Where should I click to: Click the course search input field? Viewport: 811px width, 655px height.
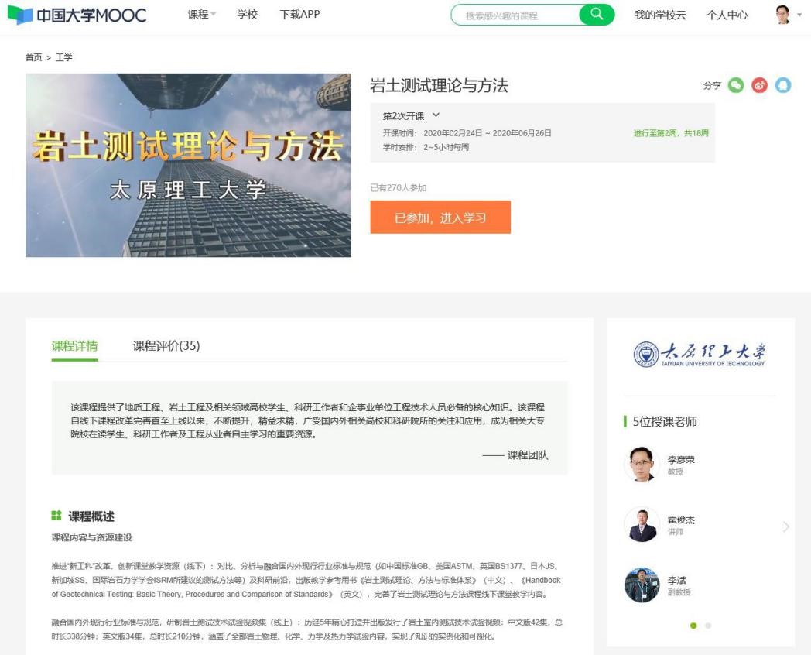[x=517, y=15]
